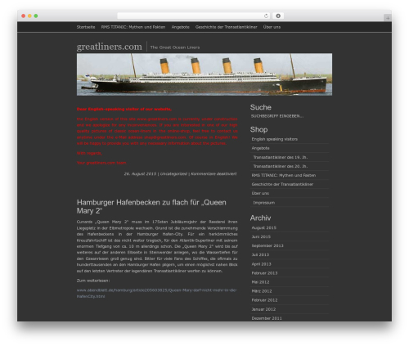Open the Februar 2013 archive
The width and height of the screenshot is (409, 346).
(264, 273)
